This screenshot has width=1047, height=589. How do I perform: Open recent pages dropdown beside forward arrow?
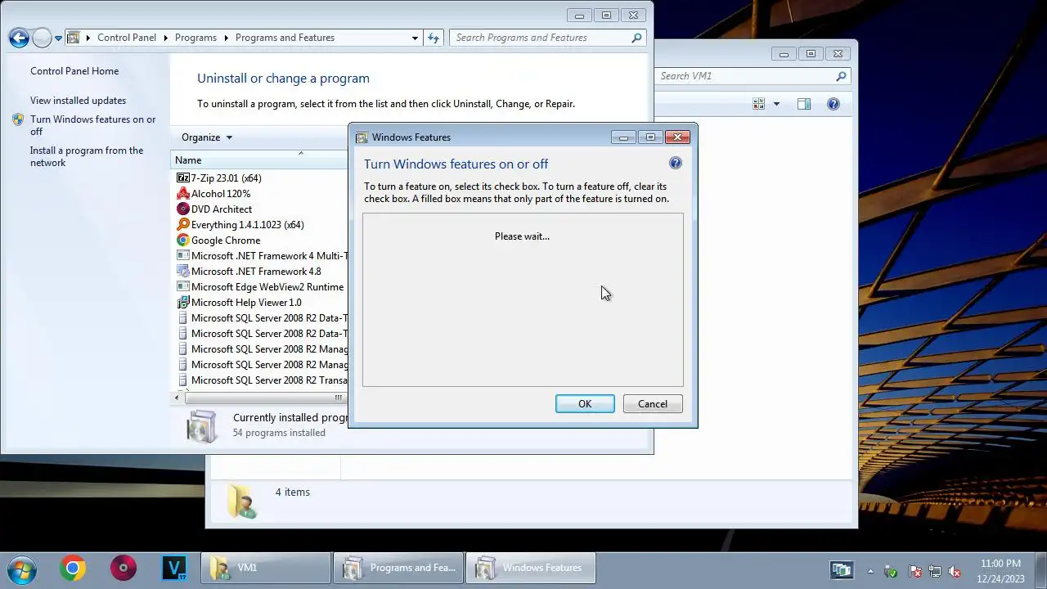pyautogui.click(x=58, y=38)
